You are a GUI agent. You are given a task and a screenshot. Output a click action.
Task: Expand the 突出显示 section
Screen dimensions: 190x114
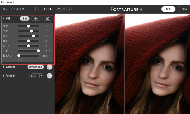coord(4,76)
